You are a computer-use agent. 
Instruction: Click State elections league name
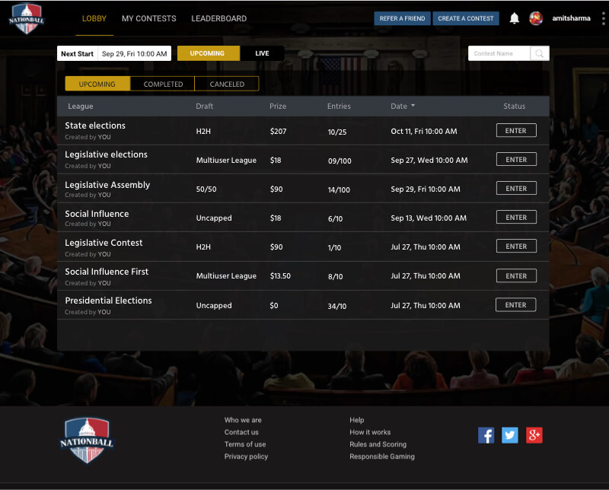95,126
